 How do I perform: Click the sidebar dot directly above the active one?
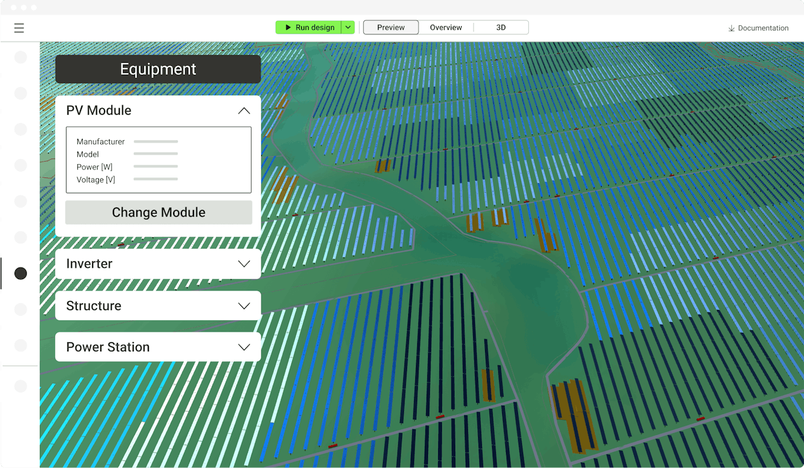click(21, 237)
